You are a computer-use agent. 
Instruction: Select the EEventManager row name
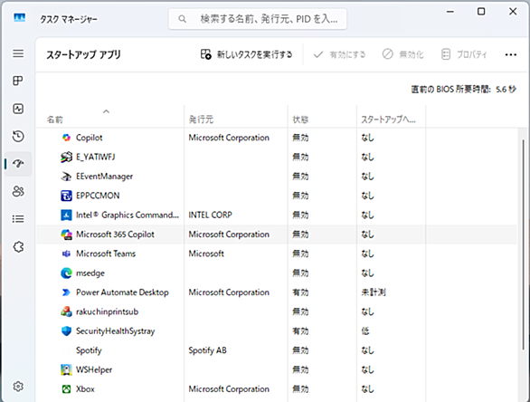[x=104, y=177]
